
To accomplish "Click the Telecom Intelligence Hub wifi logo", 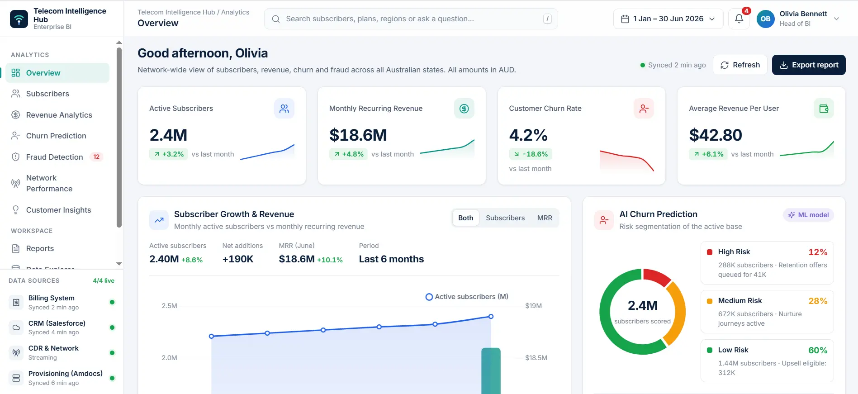I will tap(19, 19).
